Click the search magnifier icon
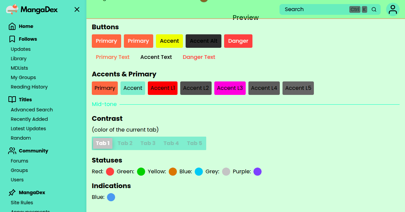 click(374, 9)
